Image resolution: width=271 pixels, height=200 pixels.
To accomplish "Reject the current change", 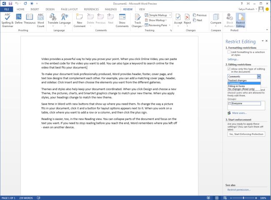I will pyautogui.click(x=187, y=20).
